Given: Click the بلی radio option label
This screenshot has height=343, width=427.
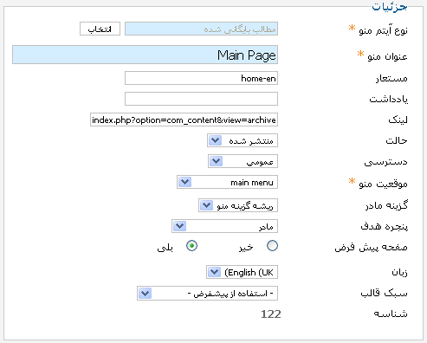Looking at the screenshot, I should pos(165,248).
